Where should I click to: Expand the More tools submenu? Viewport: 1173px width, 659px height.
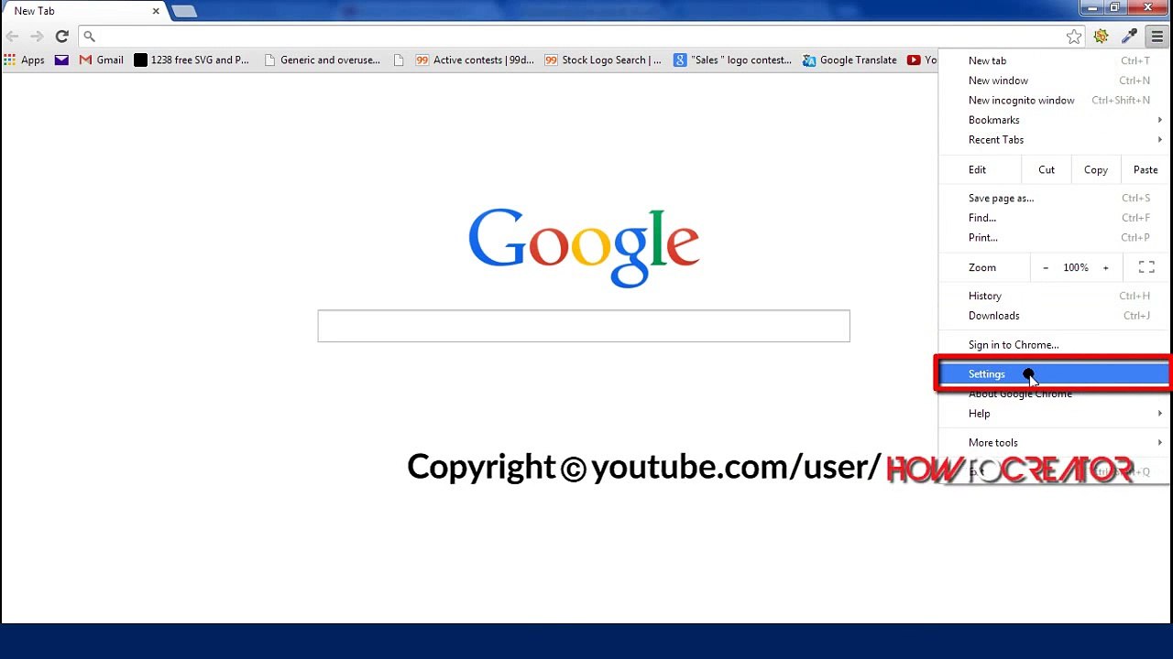1055,443
